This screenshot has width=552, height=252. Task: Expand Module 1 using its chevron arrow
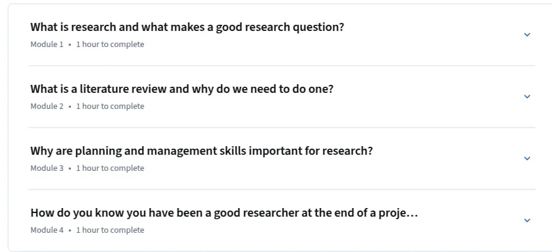point(527,35)
